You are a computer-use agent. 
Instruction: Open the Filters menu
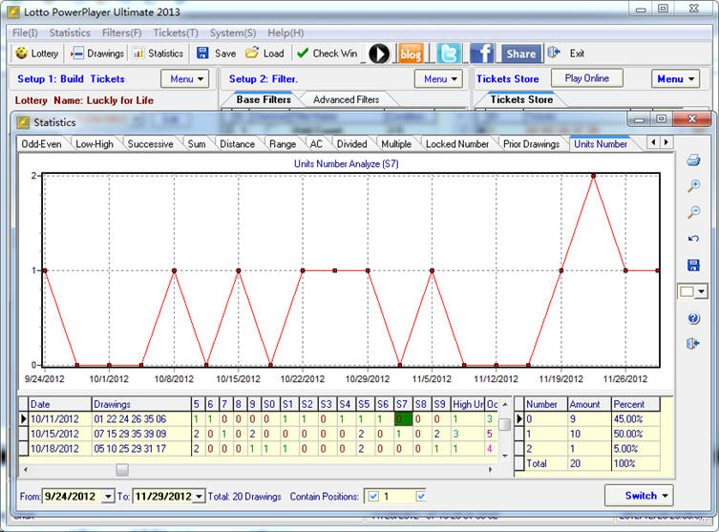[121, 33]
